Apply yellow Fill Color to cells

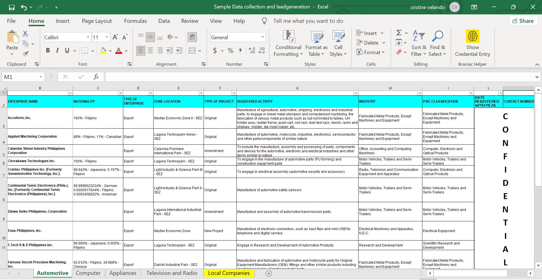(103, 50)
